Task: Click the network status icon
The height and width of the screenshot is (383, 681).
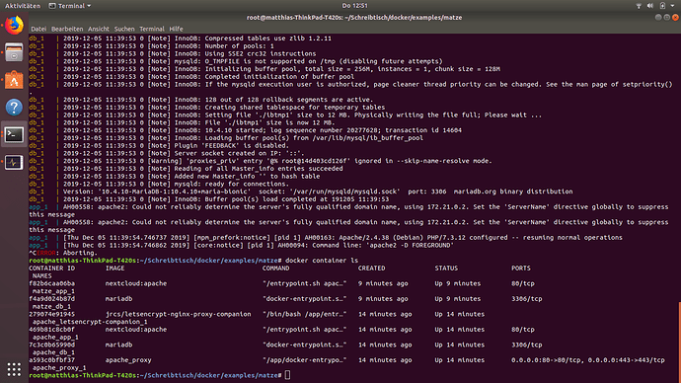Action: click(639, 6)
